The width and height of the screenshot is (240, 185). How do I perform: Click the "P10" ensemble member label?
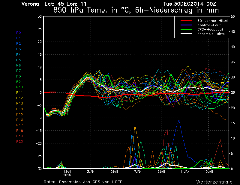[19, 87]
